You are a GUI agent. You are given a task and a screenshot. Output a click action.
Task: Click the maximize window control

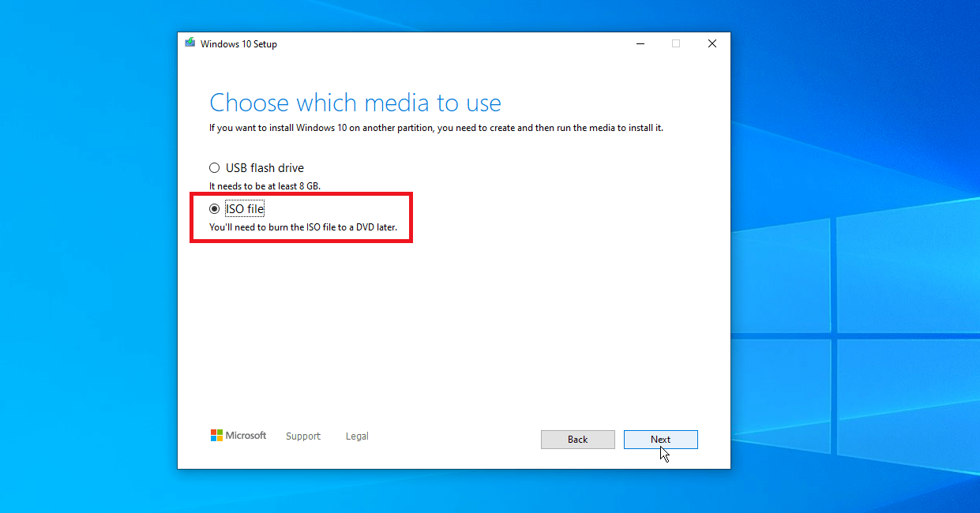click(676, 43)
